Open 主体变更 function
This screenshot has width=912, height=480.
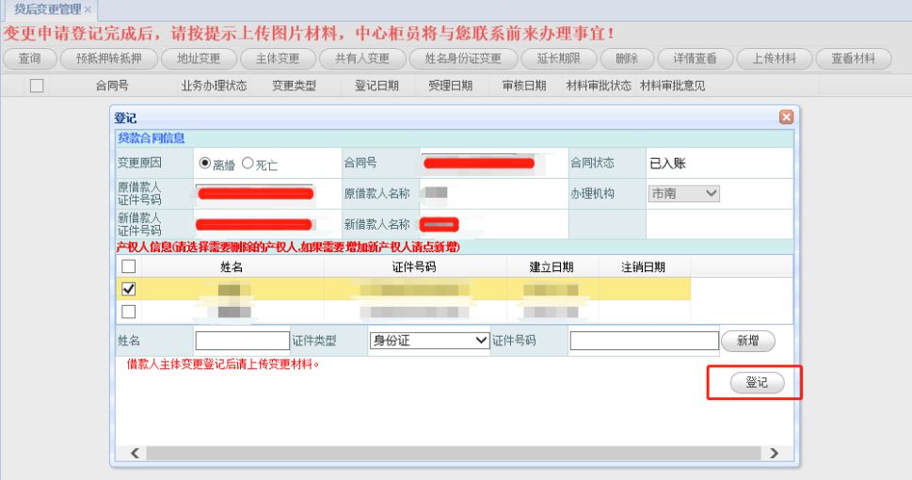278,58
